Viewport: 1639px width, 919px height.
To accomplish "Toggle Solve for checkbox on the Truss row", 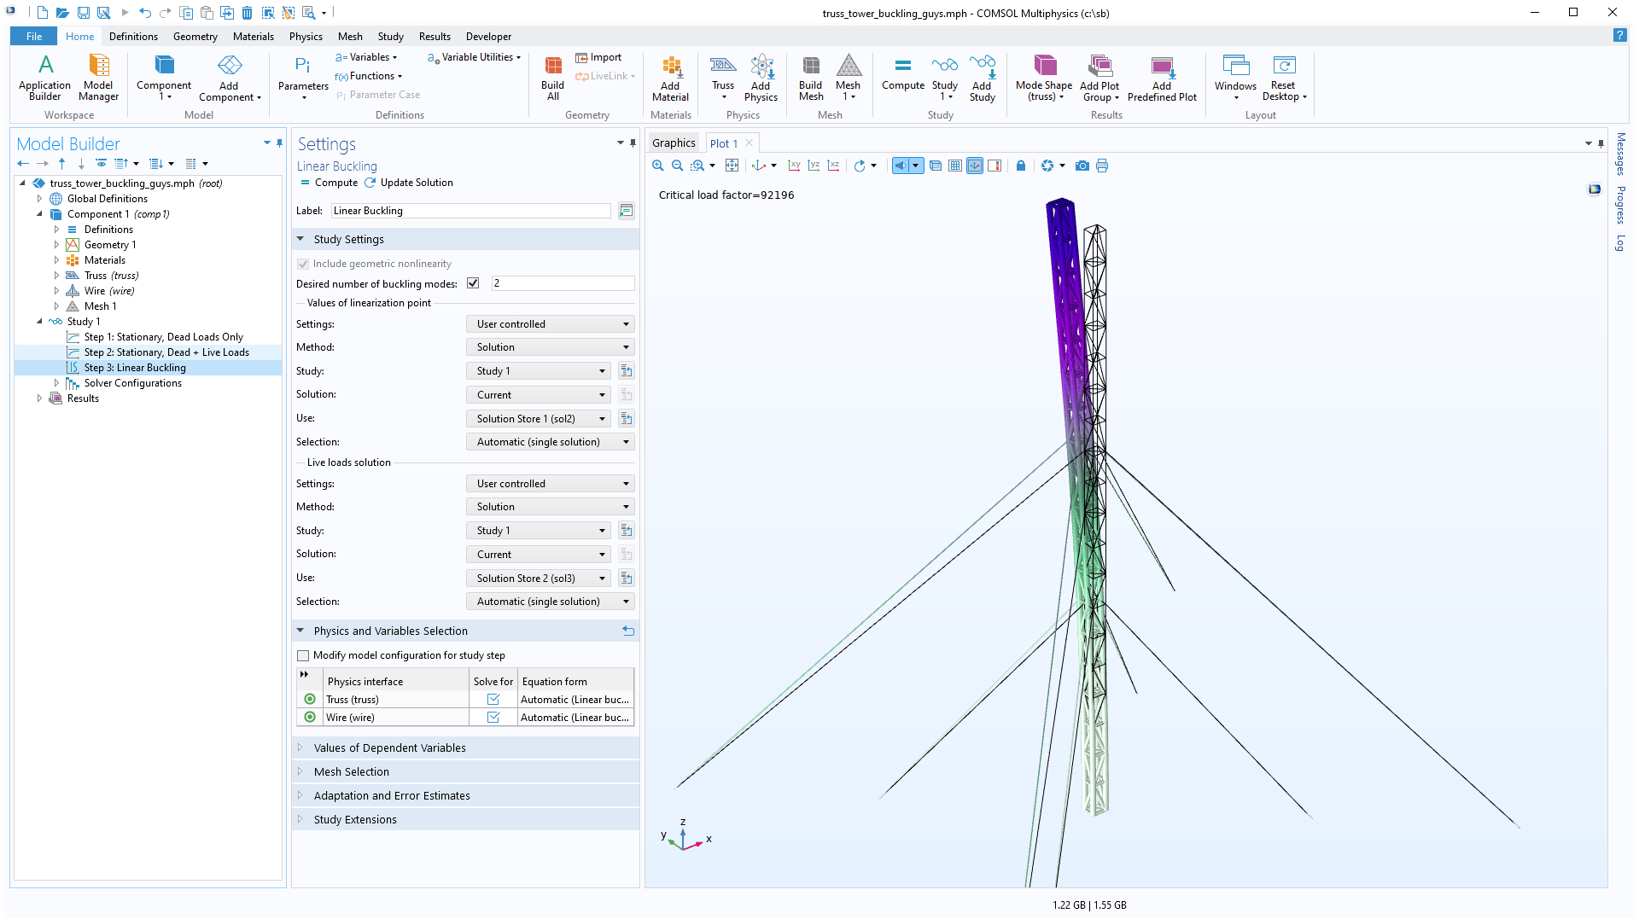I will [493, 698].
